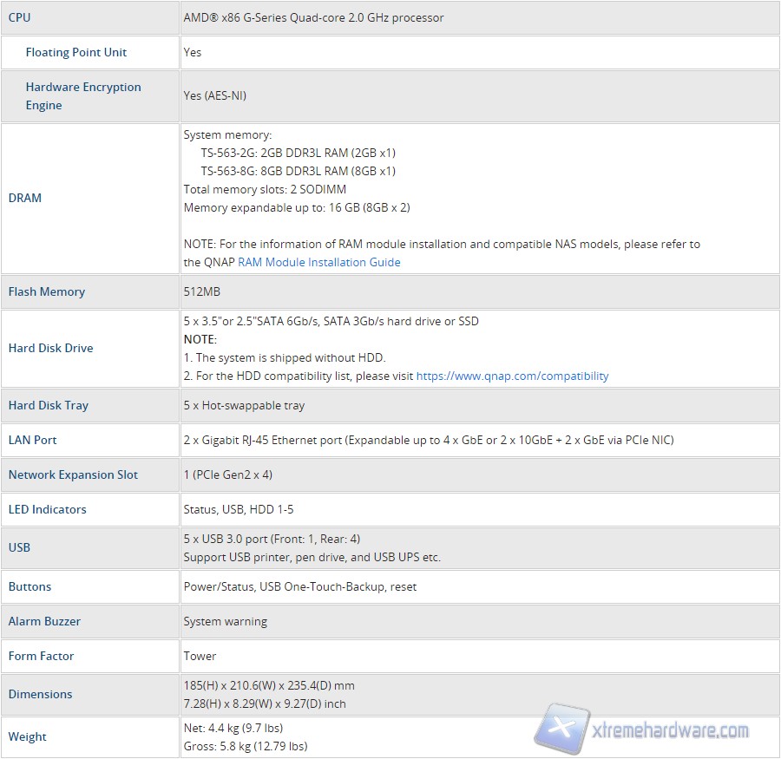The image size is (781, 759).
Task: Click the USB row label
Action: (x=19, y=547)
